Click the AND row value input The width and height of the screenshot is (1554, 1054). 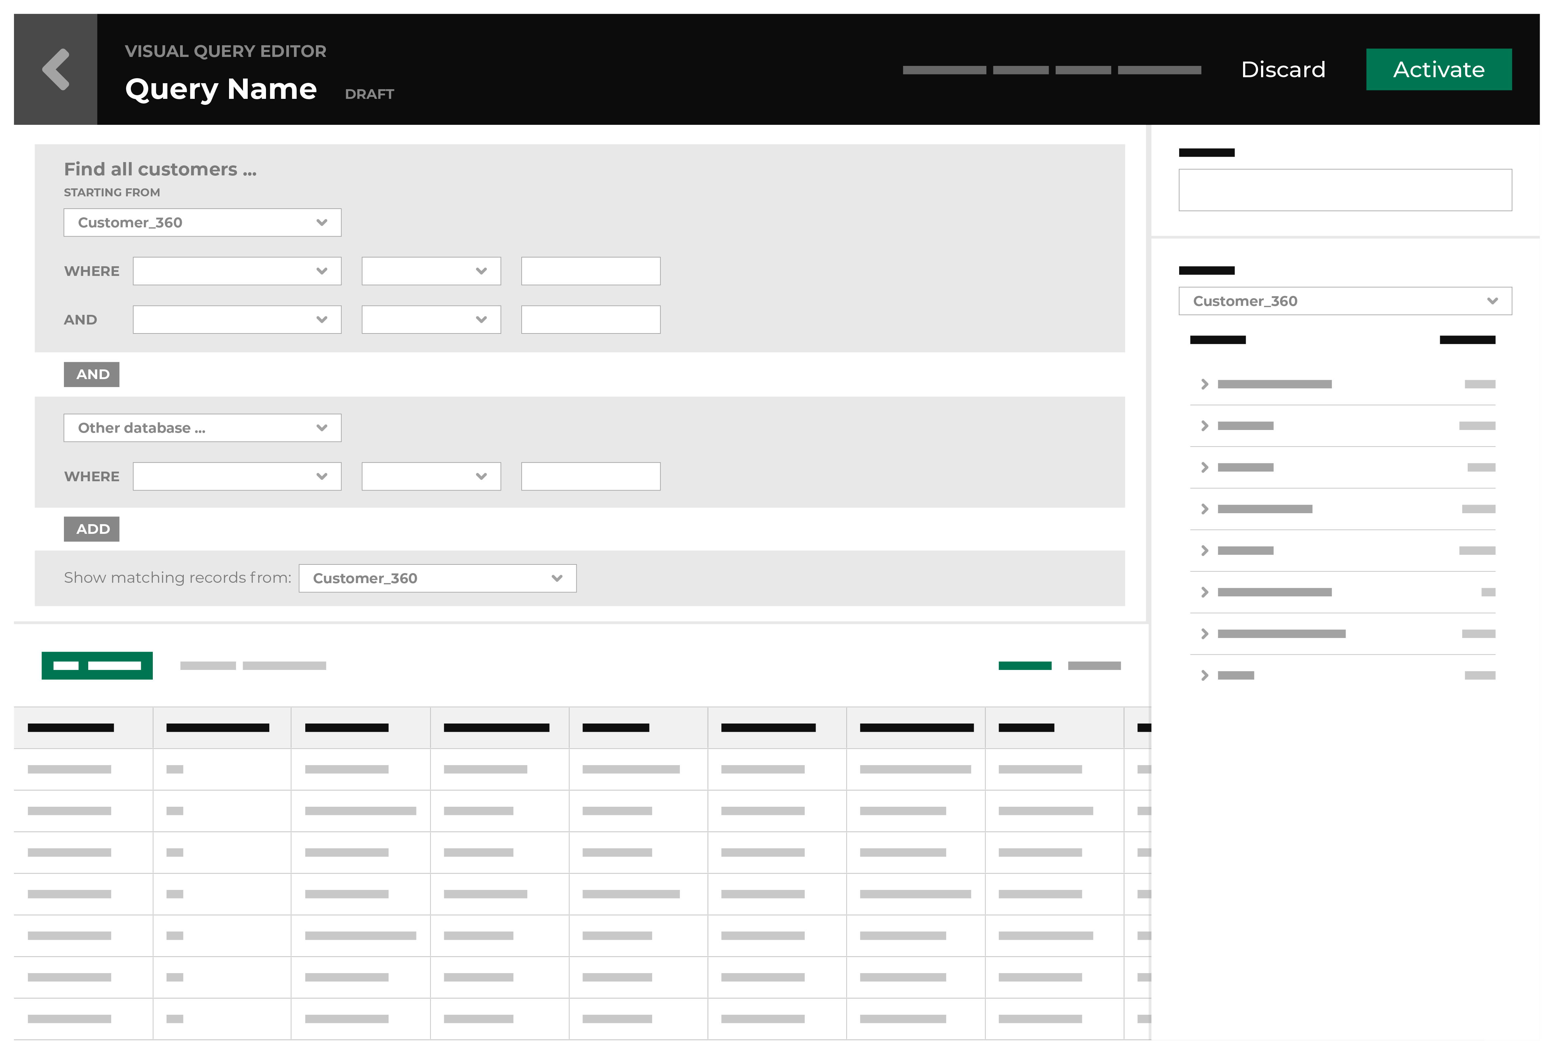coord(591,319)
